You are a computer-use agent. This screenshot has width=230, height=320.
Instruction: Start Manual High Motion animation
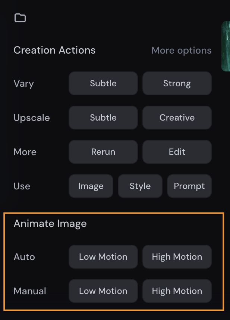(177, 291)
